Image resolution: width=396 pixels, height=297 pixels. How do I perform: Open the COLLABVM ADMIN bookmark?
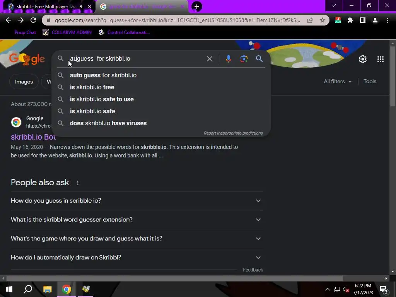point(67,32)
